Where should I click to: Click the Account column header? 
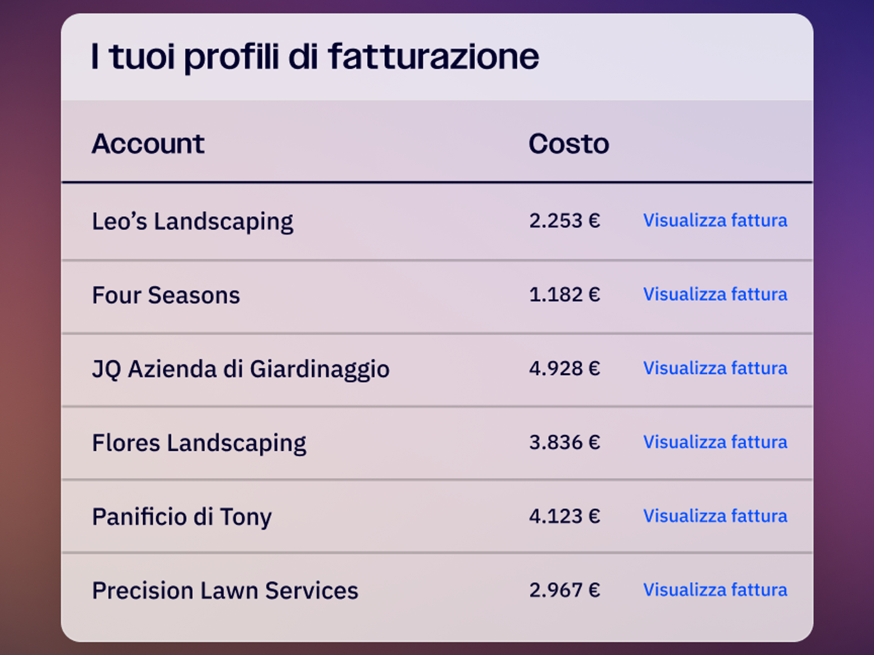click(x=148, y=144)
